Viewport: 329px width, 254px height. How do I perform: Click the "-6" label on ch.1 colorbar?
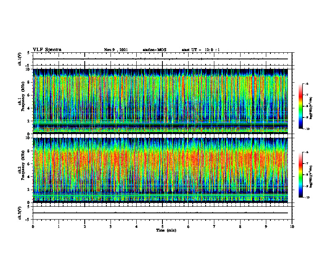click(x=307, y=84)
